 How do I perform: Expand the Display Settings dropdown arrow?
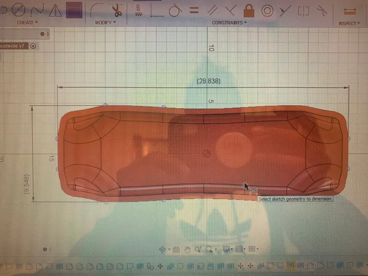pos(232,249)
